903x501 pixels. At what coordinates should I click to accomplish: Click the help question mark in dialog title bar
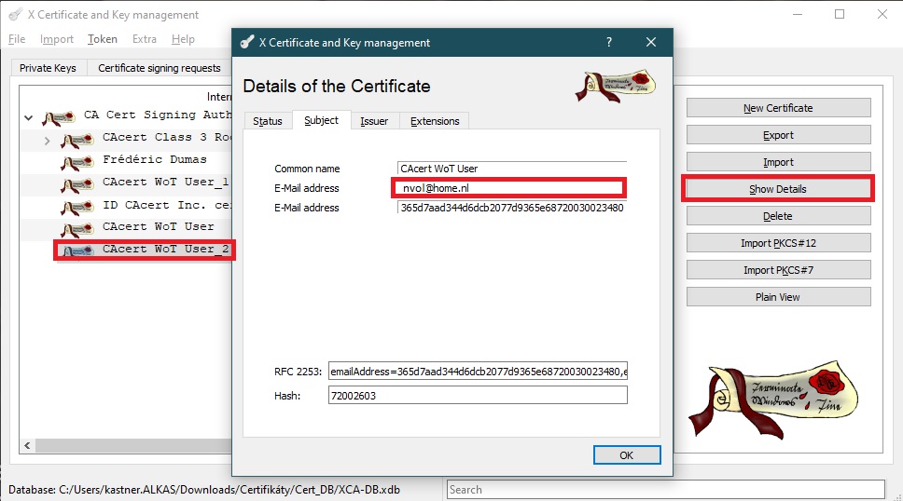[609, 43]
